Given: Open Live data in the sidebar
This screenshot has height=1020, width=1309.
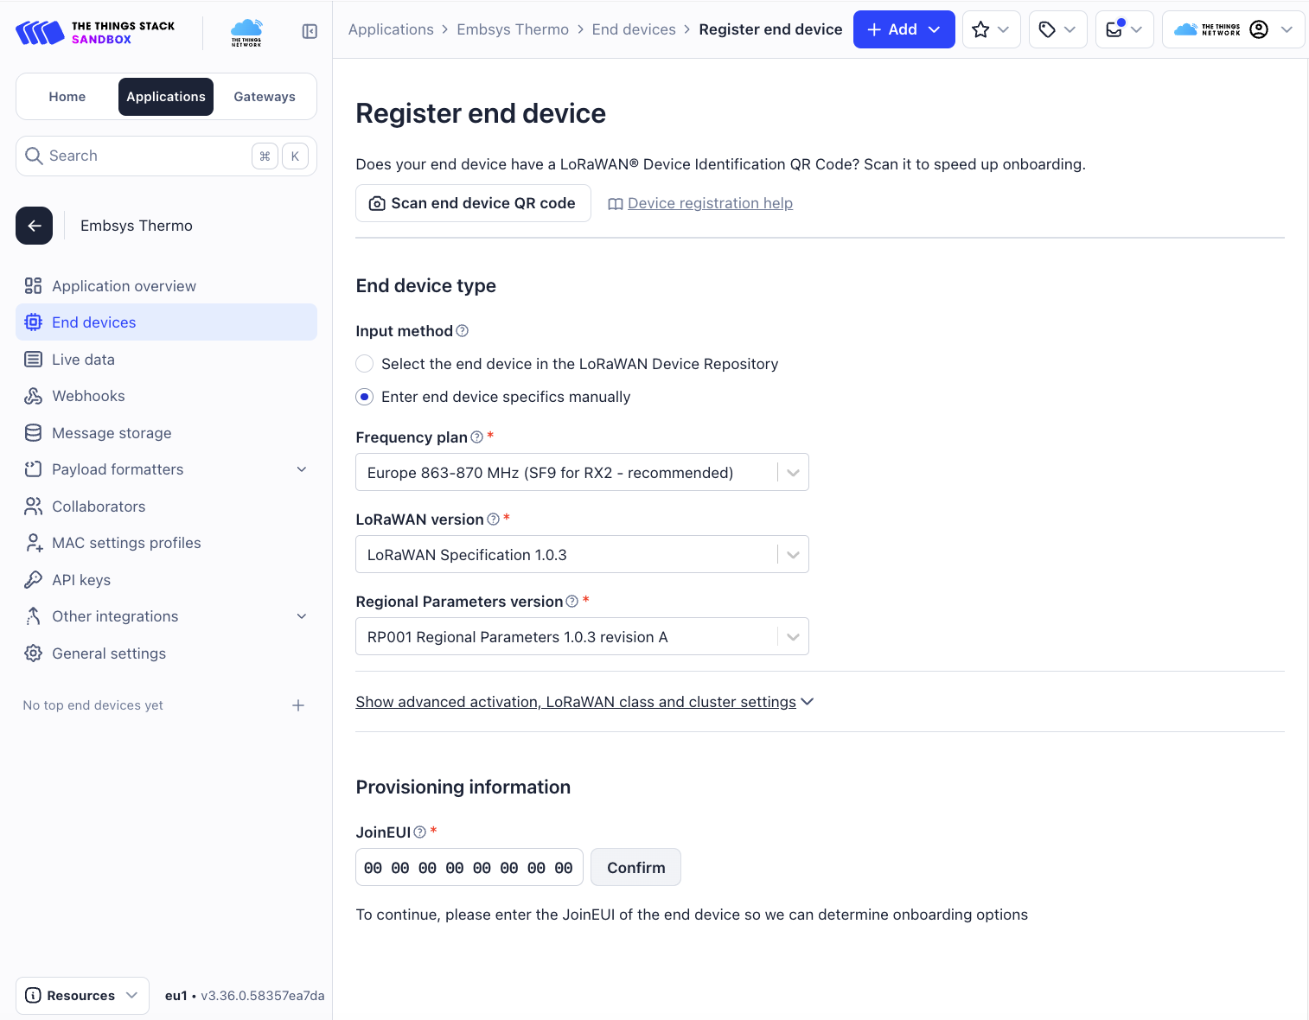Looking at the screenshot, I should pyautogui.click(x=83, y=360).
